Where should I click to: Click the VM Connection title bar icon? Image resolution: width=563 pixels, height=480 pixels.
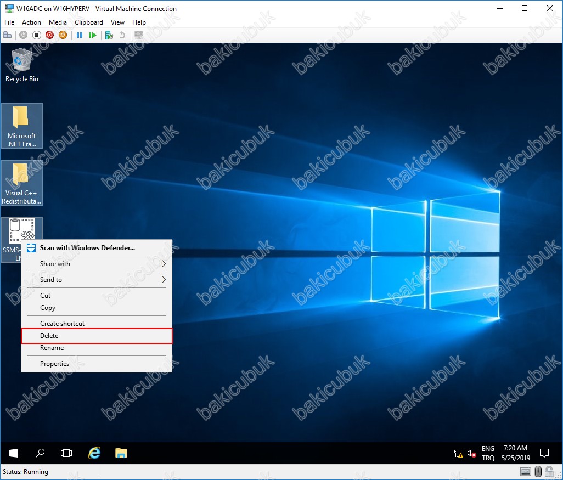coord(9,8)
